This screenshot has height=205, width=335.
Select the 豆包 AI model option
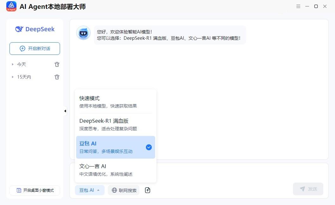116,147
